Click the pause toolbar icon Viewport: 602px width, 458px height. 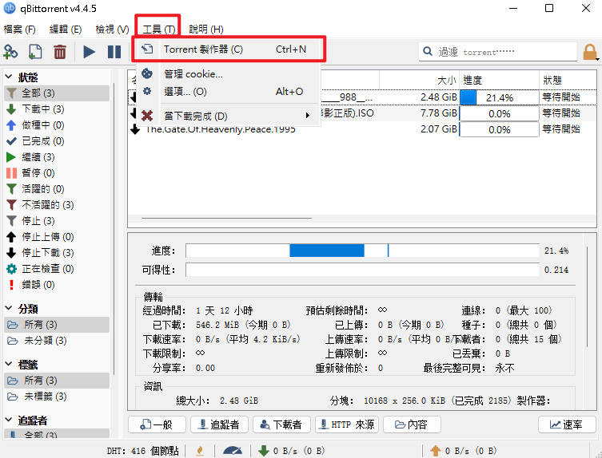click(114, 52)
